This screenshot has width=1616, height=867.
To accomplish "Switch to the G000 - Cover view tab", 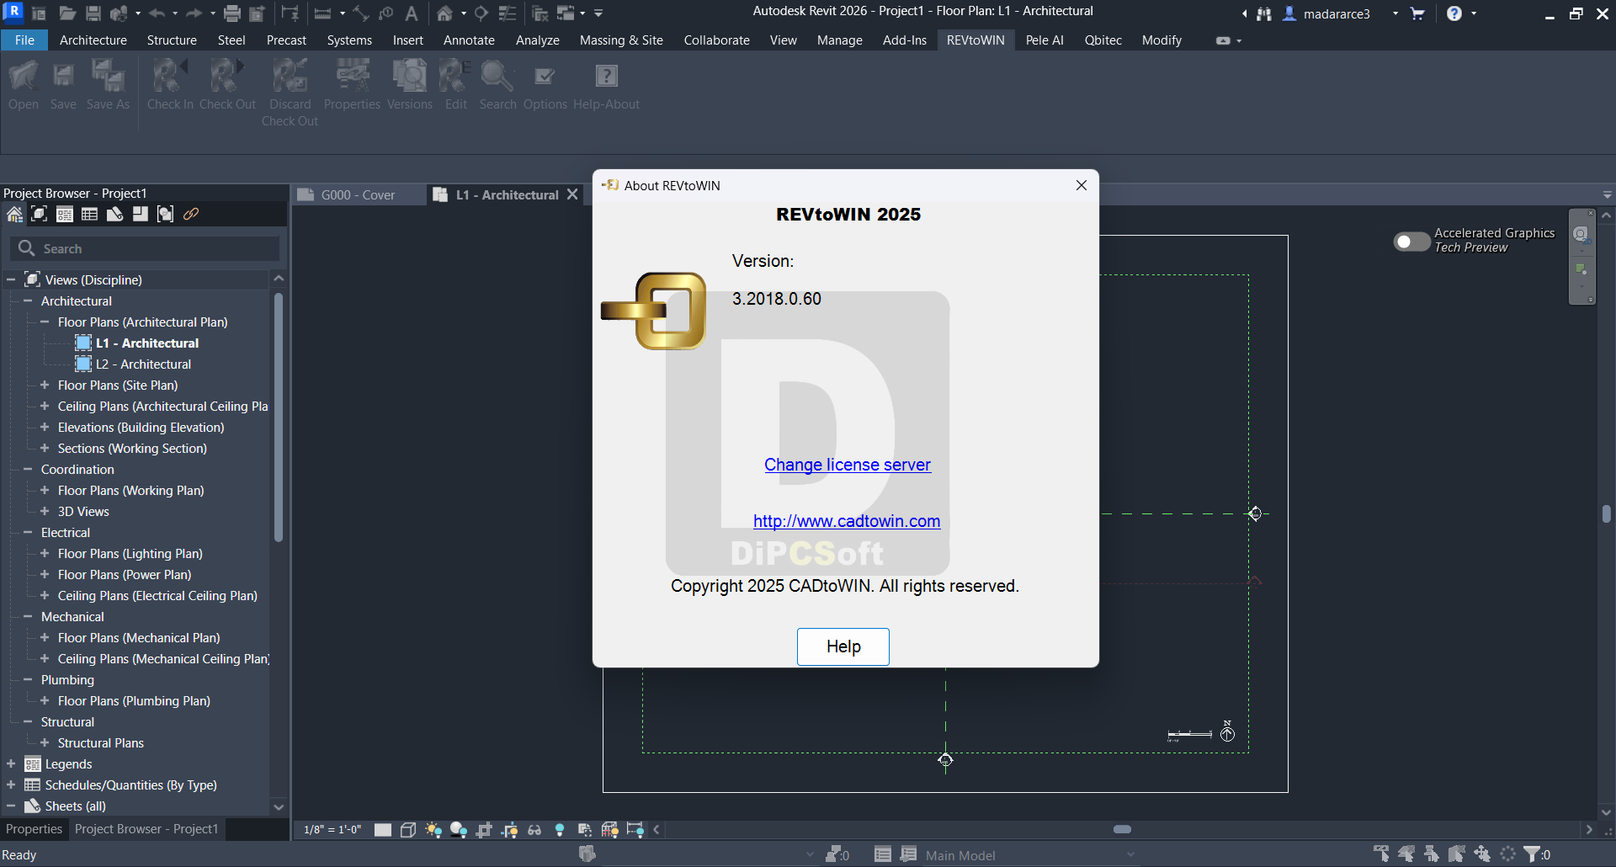I will tap(358, 194).
